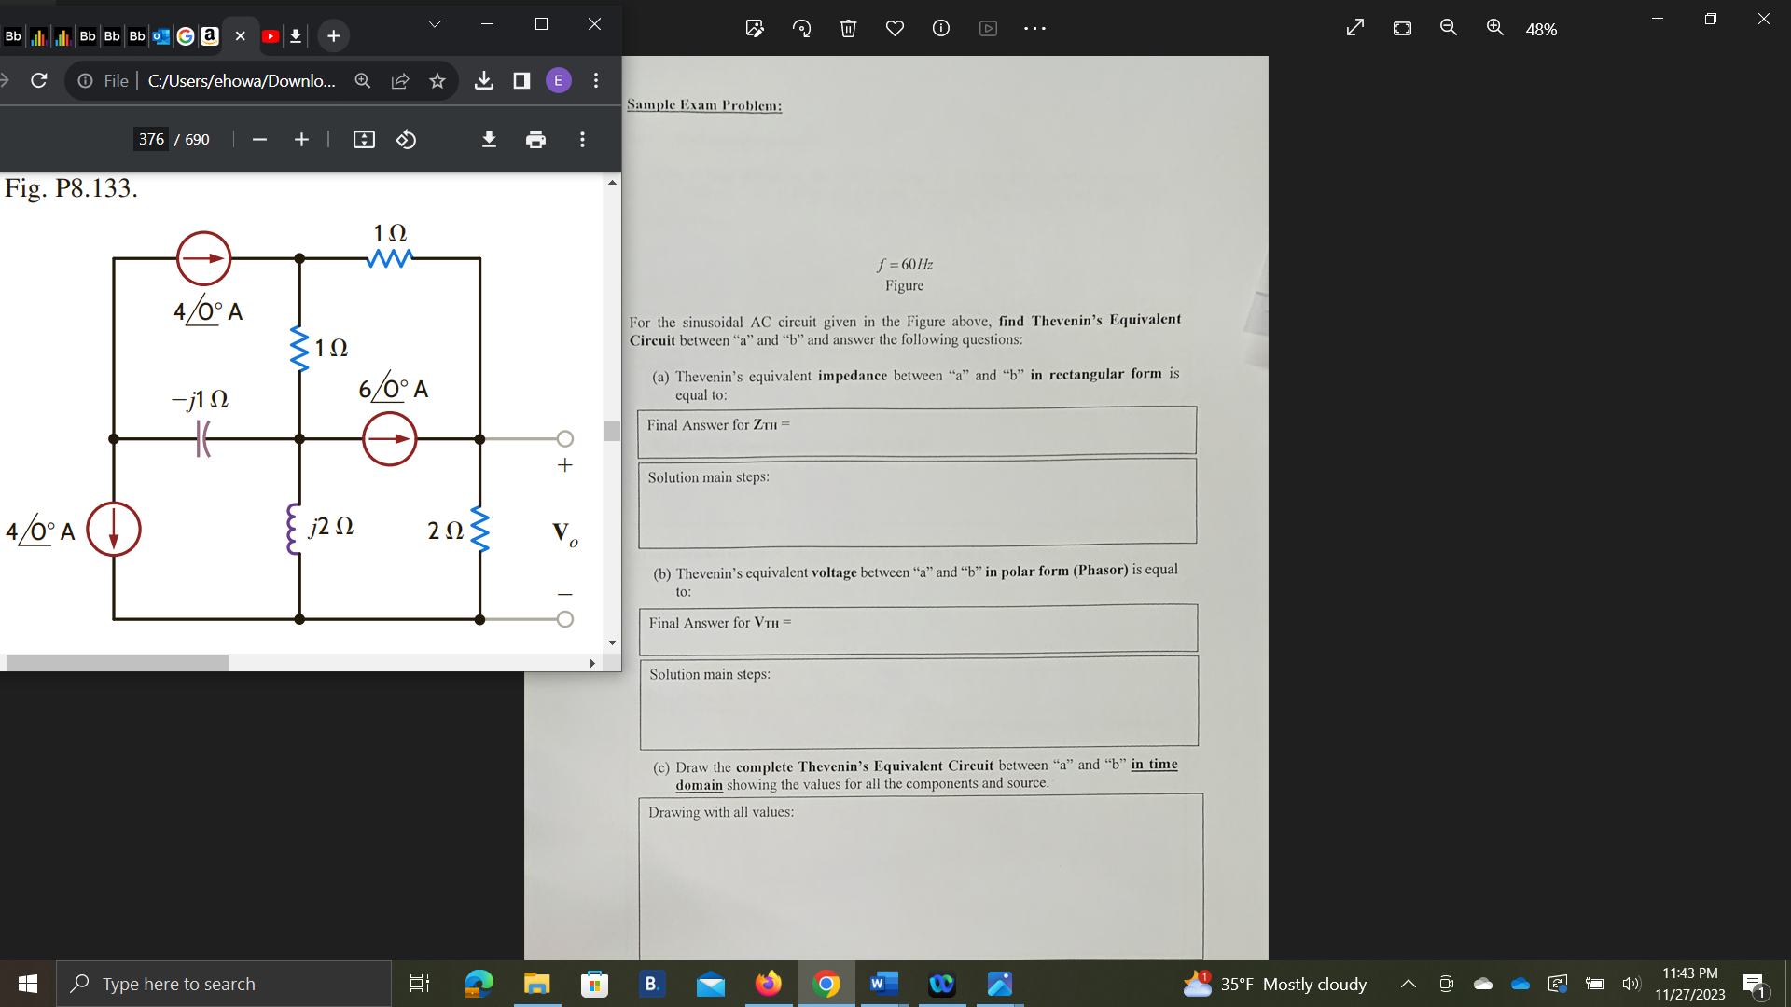Screen dimensions: 1791x1007
Task: Open Chrome's three-dot menu
Action: click(596, 81)
